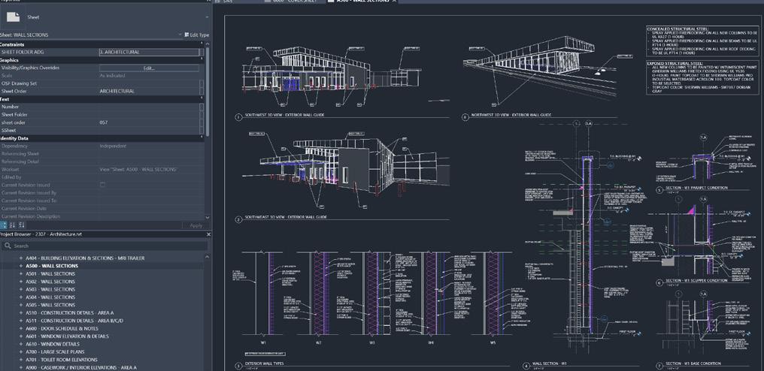This screenshot has width=764, height=371.
Task: Click Southeast 3D View - Exterior Wall Guide title
Action: pyautogui.click(x=285, y=217)
